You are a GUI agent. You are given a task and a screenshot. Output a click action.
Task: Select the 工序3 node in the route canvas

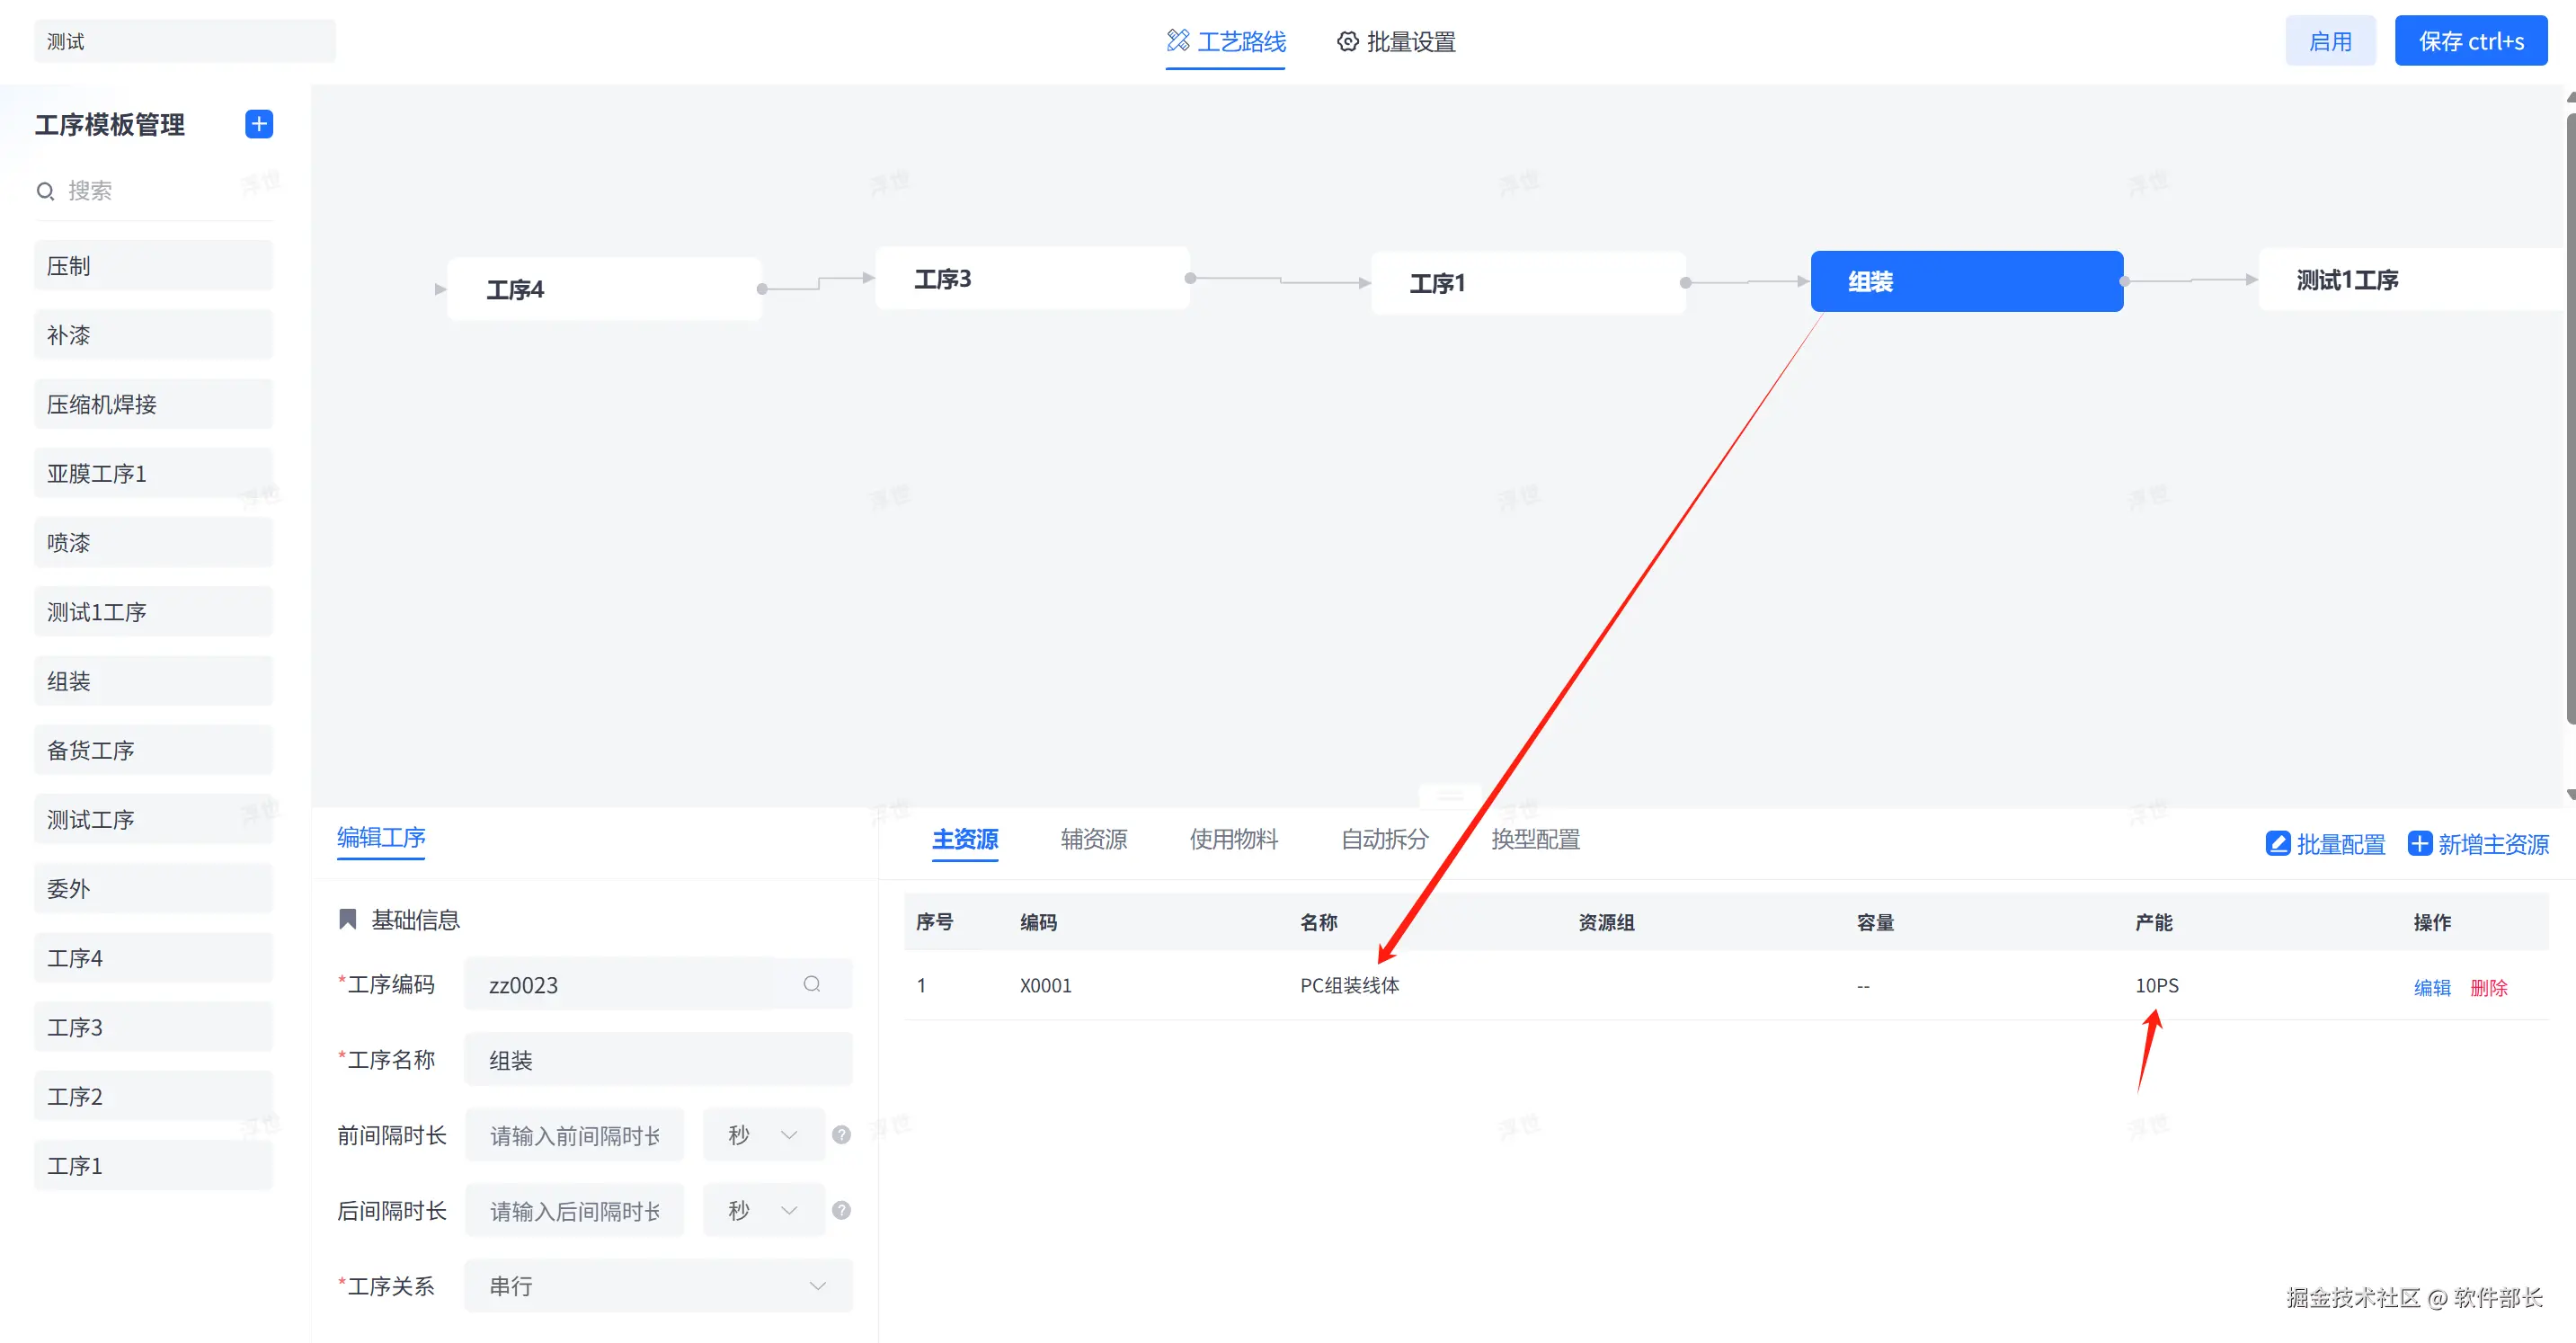(x=1031, y=279)
